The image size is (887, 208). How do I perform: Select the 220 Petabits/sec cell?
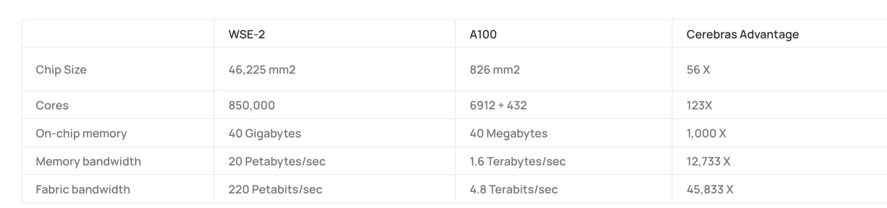275,189
